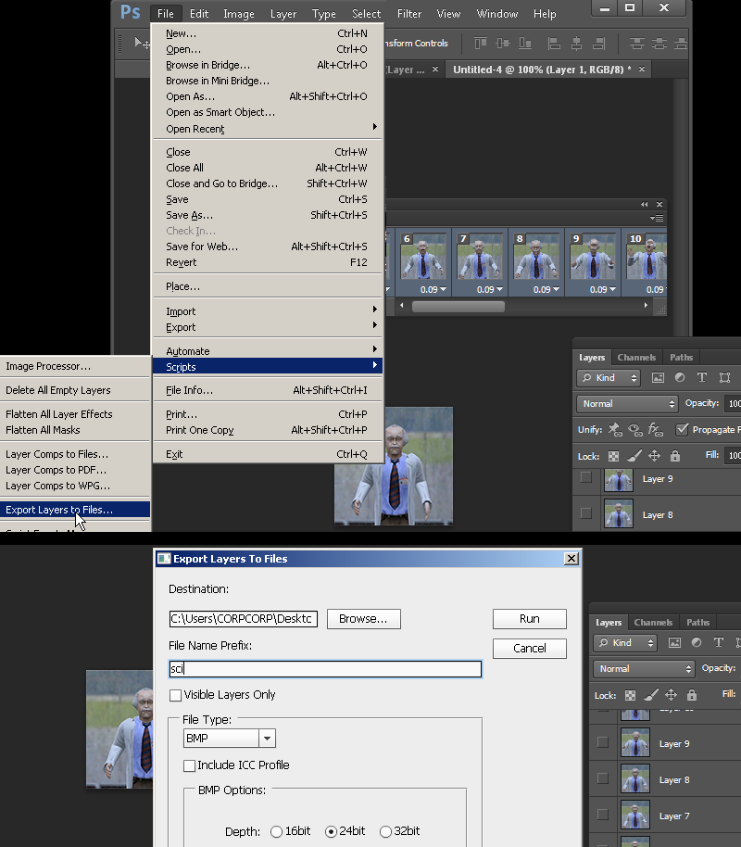Click the Destination path field
Image resolution: width=741 pixels, height=847 pixels.
pos(244,619)
